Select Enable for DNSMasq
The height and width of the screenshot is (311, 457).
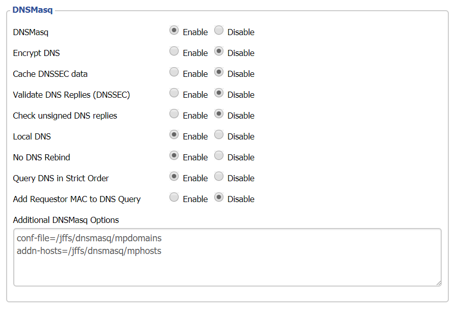174,31
